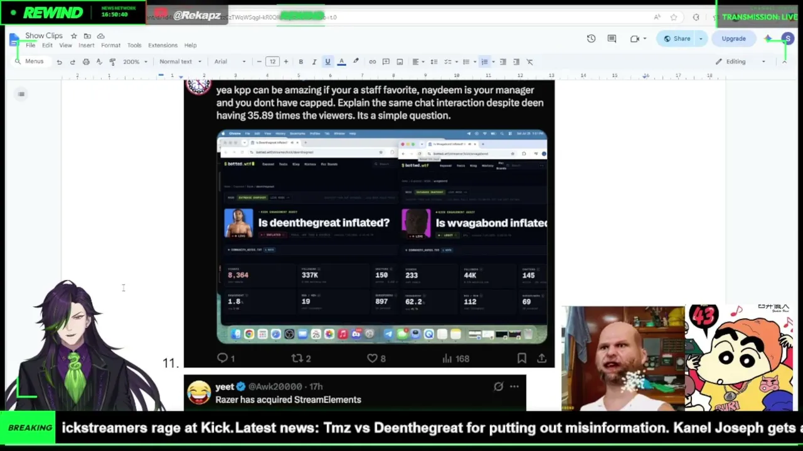Click the Upgrade button
Screen dimensions: 803x451
pyautogui.click(x=733, y=39)
